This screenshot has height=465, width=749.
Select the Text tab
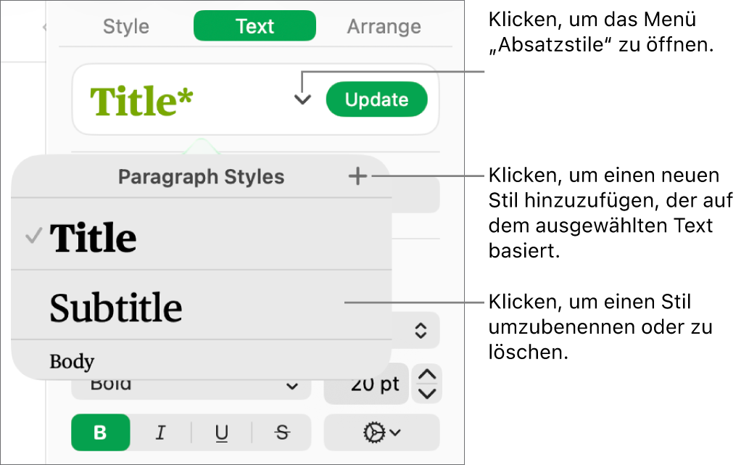(x=255, y=26)
